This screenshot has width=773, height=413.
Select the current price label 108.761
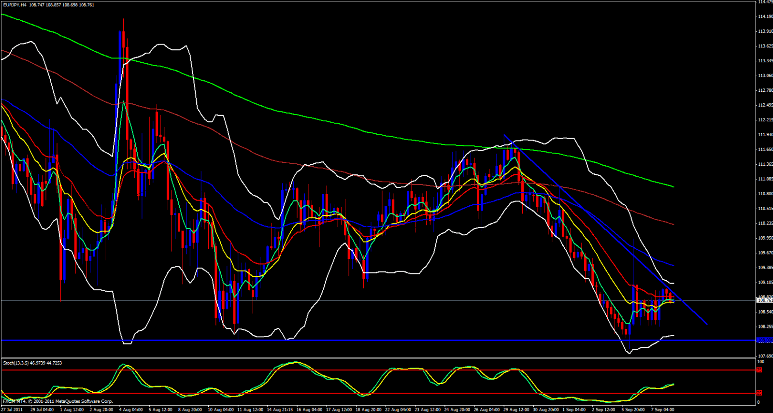pos(764,300)
